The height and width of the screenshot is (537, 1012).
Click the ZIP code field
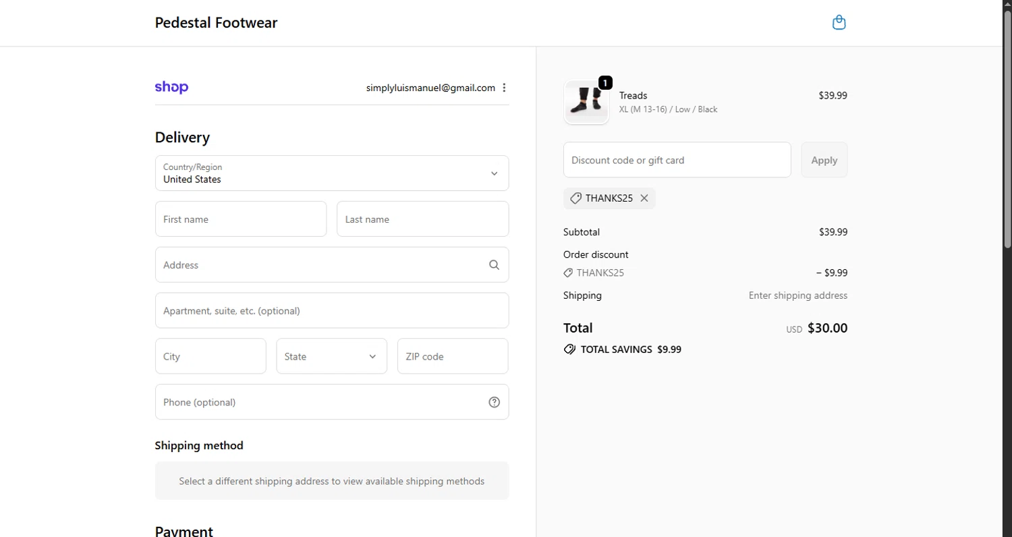click(x=453, y=356)
